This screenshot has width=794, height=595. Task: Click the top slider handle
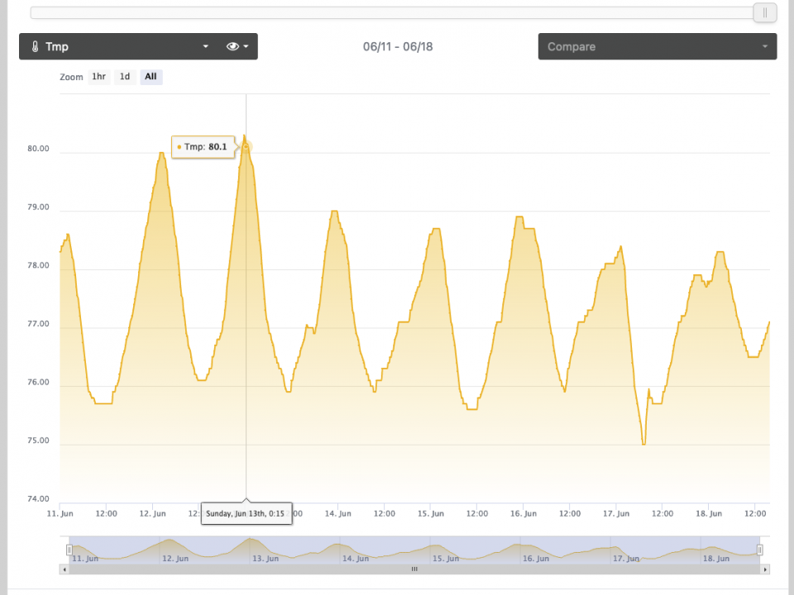(765, 12)
